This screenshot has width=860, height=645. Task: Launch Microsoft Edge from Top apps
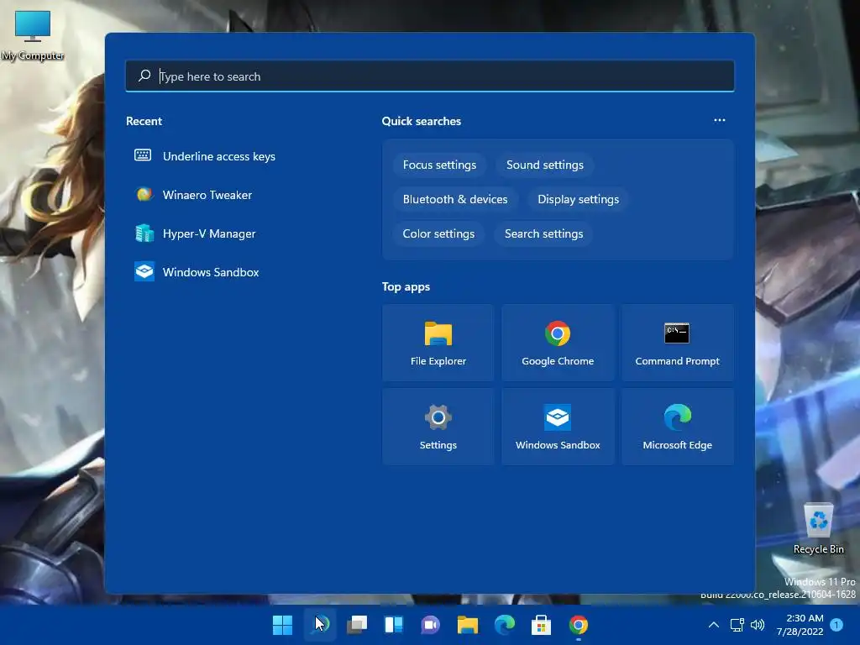point(678,427)
